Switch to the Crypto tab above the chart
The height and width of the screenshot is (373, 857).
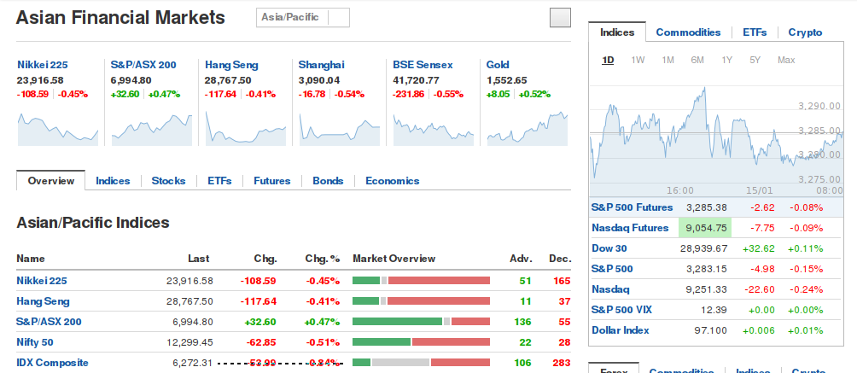pos(805,32)
